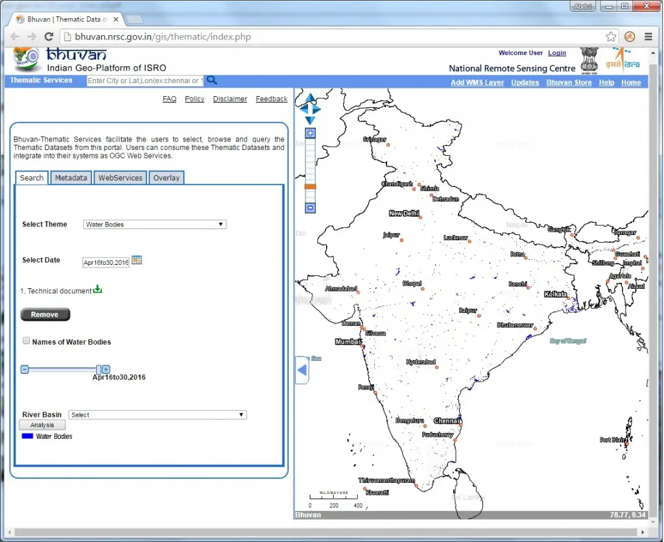Image resolution: width=664 pixels, height=542 pixels.
Task: Click the blue Water Bodies legend swatch
Action: pyautogui.click(x=27, y=436)
